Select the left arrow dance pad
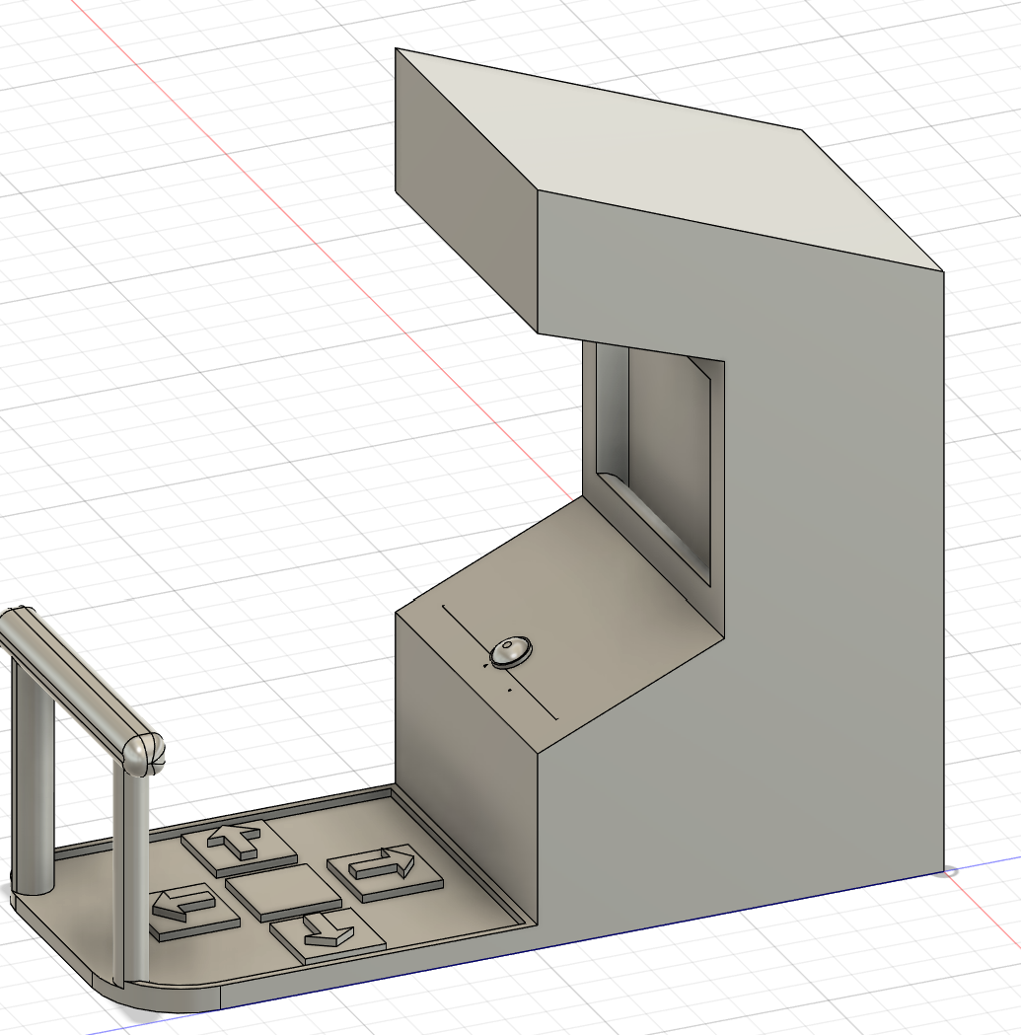The image size is (1021, 1035). pos(192,913)
